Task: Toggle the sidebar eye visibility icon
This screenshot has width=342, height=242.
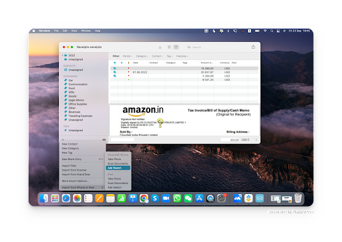Action: [104, 139]
